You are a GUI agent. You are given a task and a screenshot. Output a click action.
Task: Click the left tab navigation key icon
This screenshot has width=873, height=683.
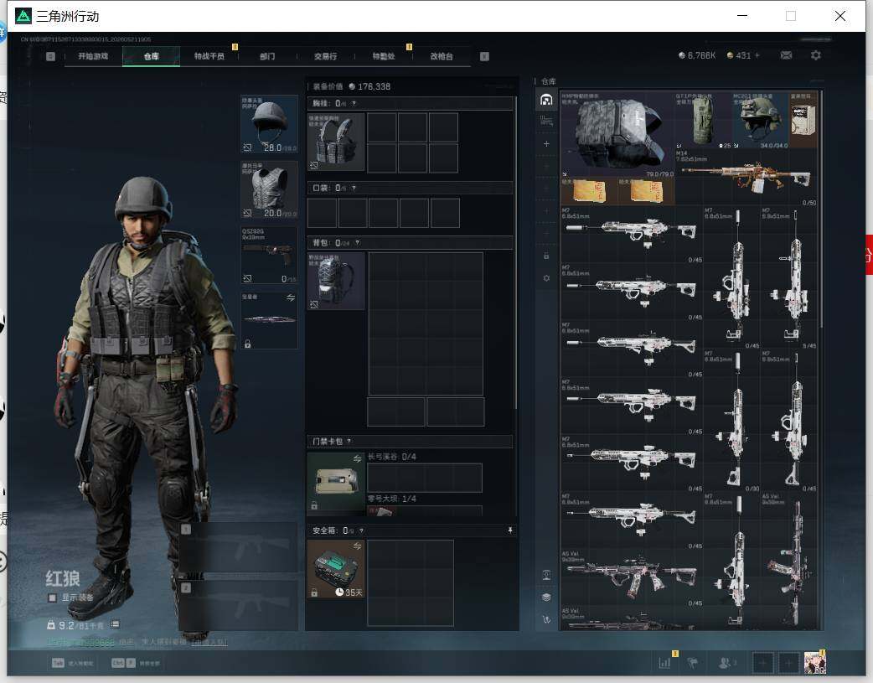pyautogui.click(x=50, y=56)
